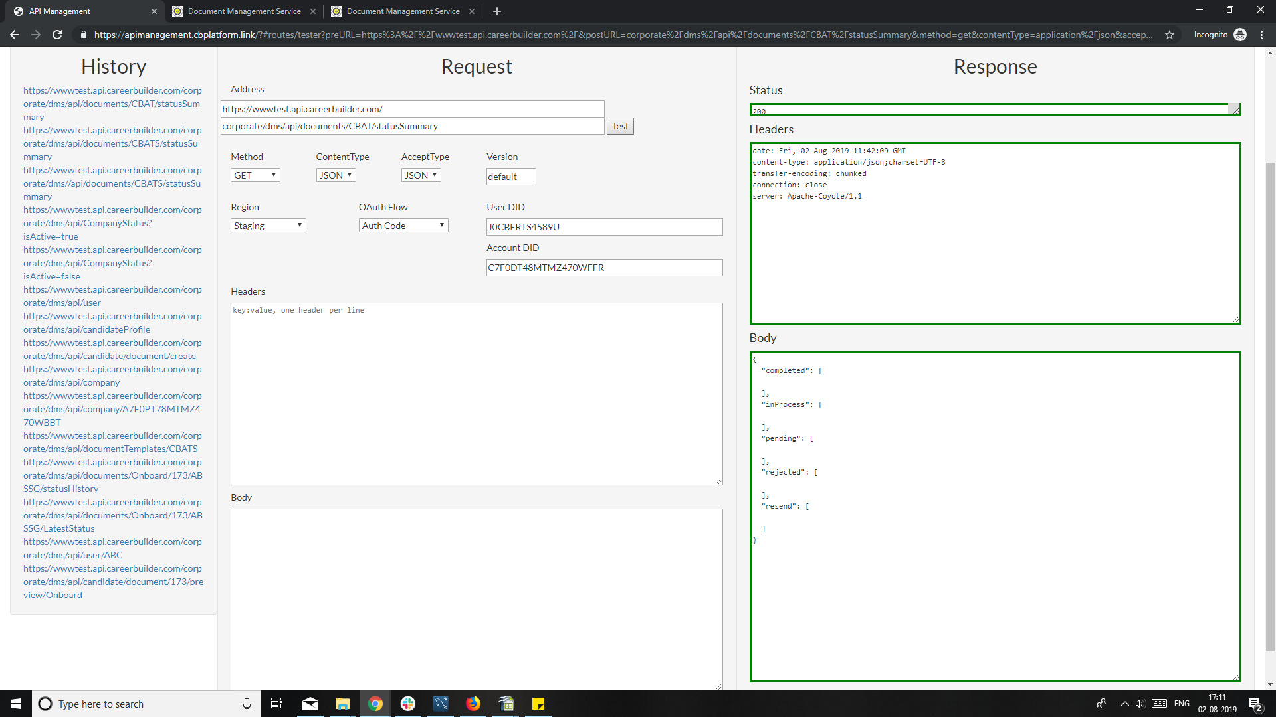Open Chrome's three-dot menu
This screenshot has width=1276, height=717.
[x=1263, y=35]
